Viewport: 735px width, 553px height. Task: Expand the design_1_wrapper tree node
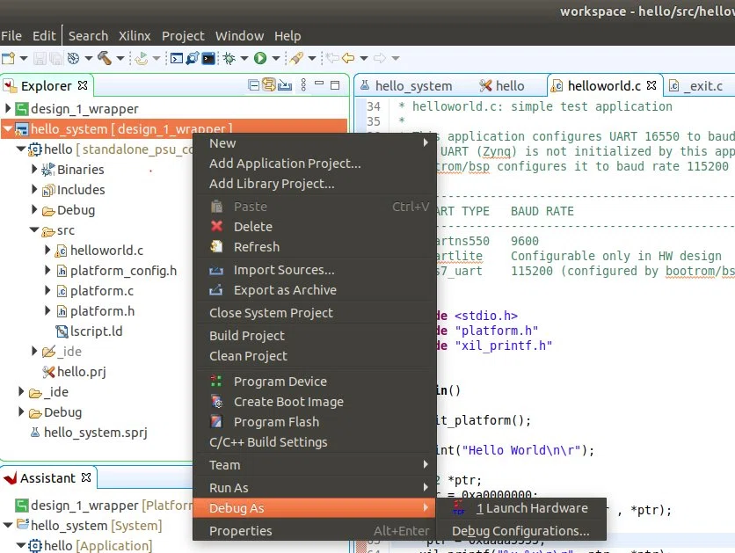(8, 108)
